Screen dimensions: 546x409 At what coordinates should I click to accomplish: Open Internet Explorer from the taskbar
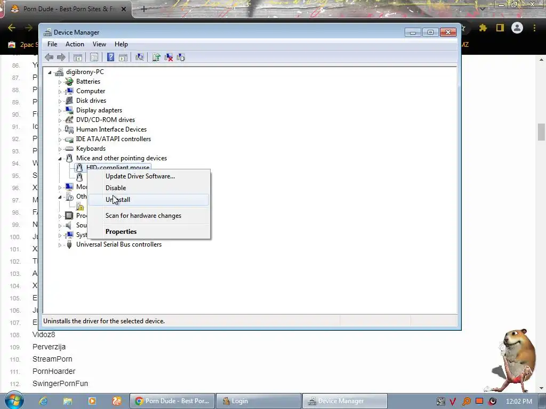pos(43,401)
